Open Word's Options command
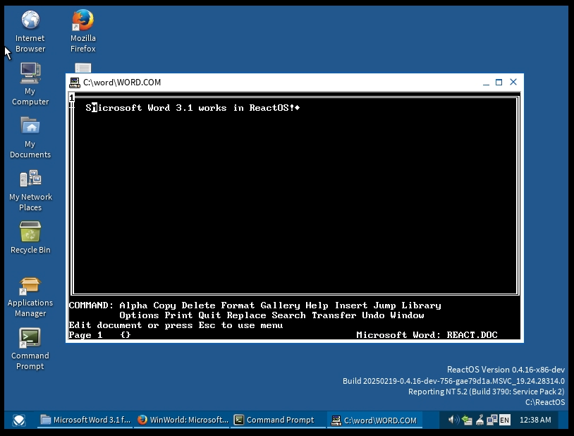The height and width of the screenshot is (436, 574). (x=139, y=315)
